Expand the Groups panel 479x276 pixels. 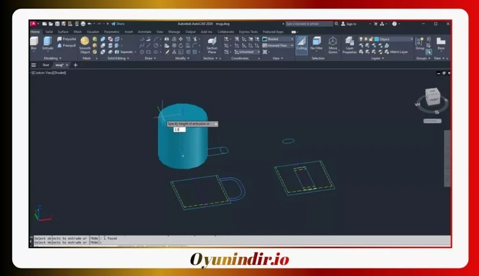(423, 58)
